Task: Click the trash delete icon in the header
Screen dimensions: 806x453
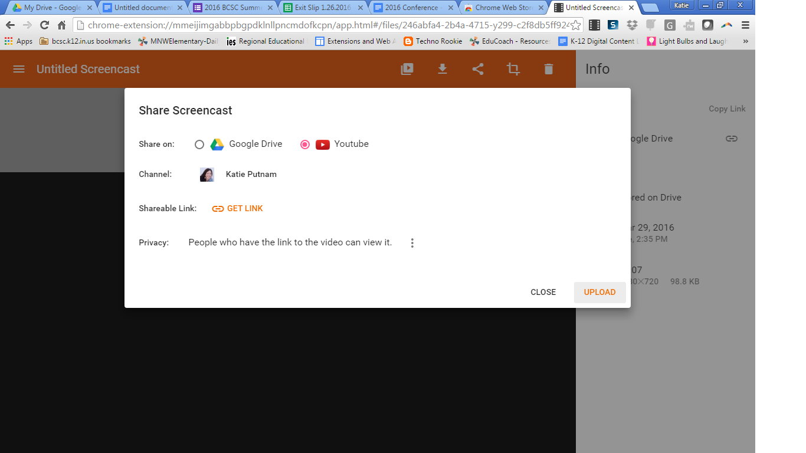Action: tap(549, 69)
